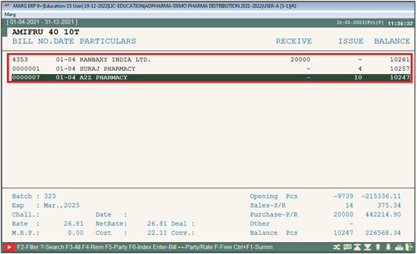417x254 pixels.
Task: Click the Purchase-P/R amount 442214.90
Action: click(x=383, y=215)
